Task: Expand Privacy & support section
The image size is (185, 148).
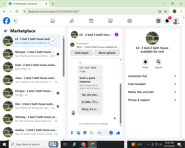Action: [152, 100]
